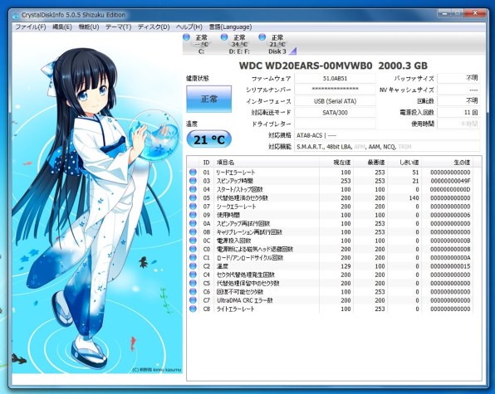Open the 言語(Language) menu
This screenshot has width=495, height=394.
(x=230, y=27)
